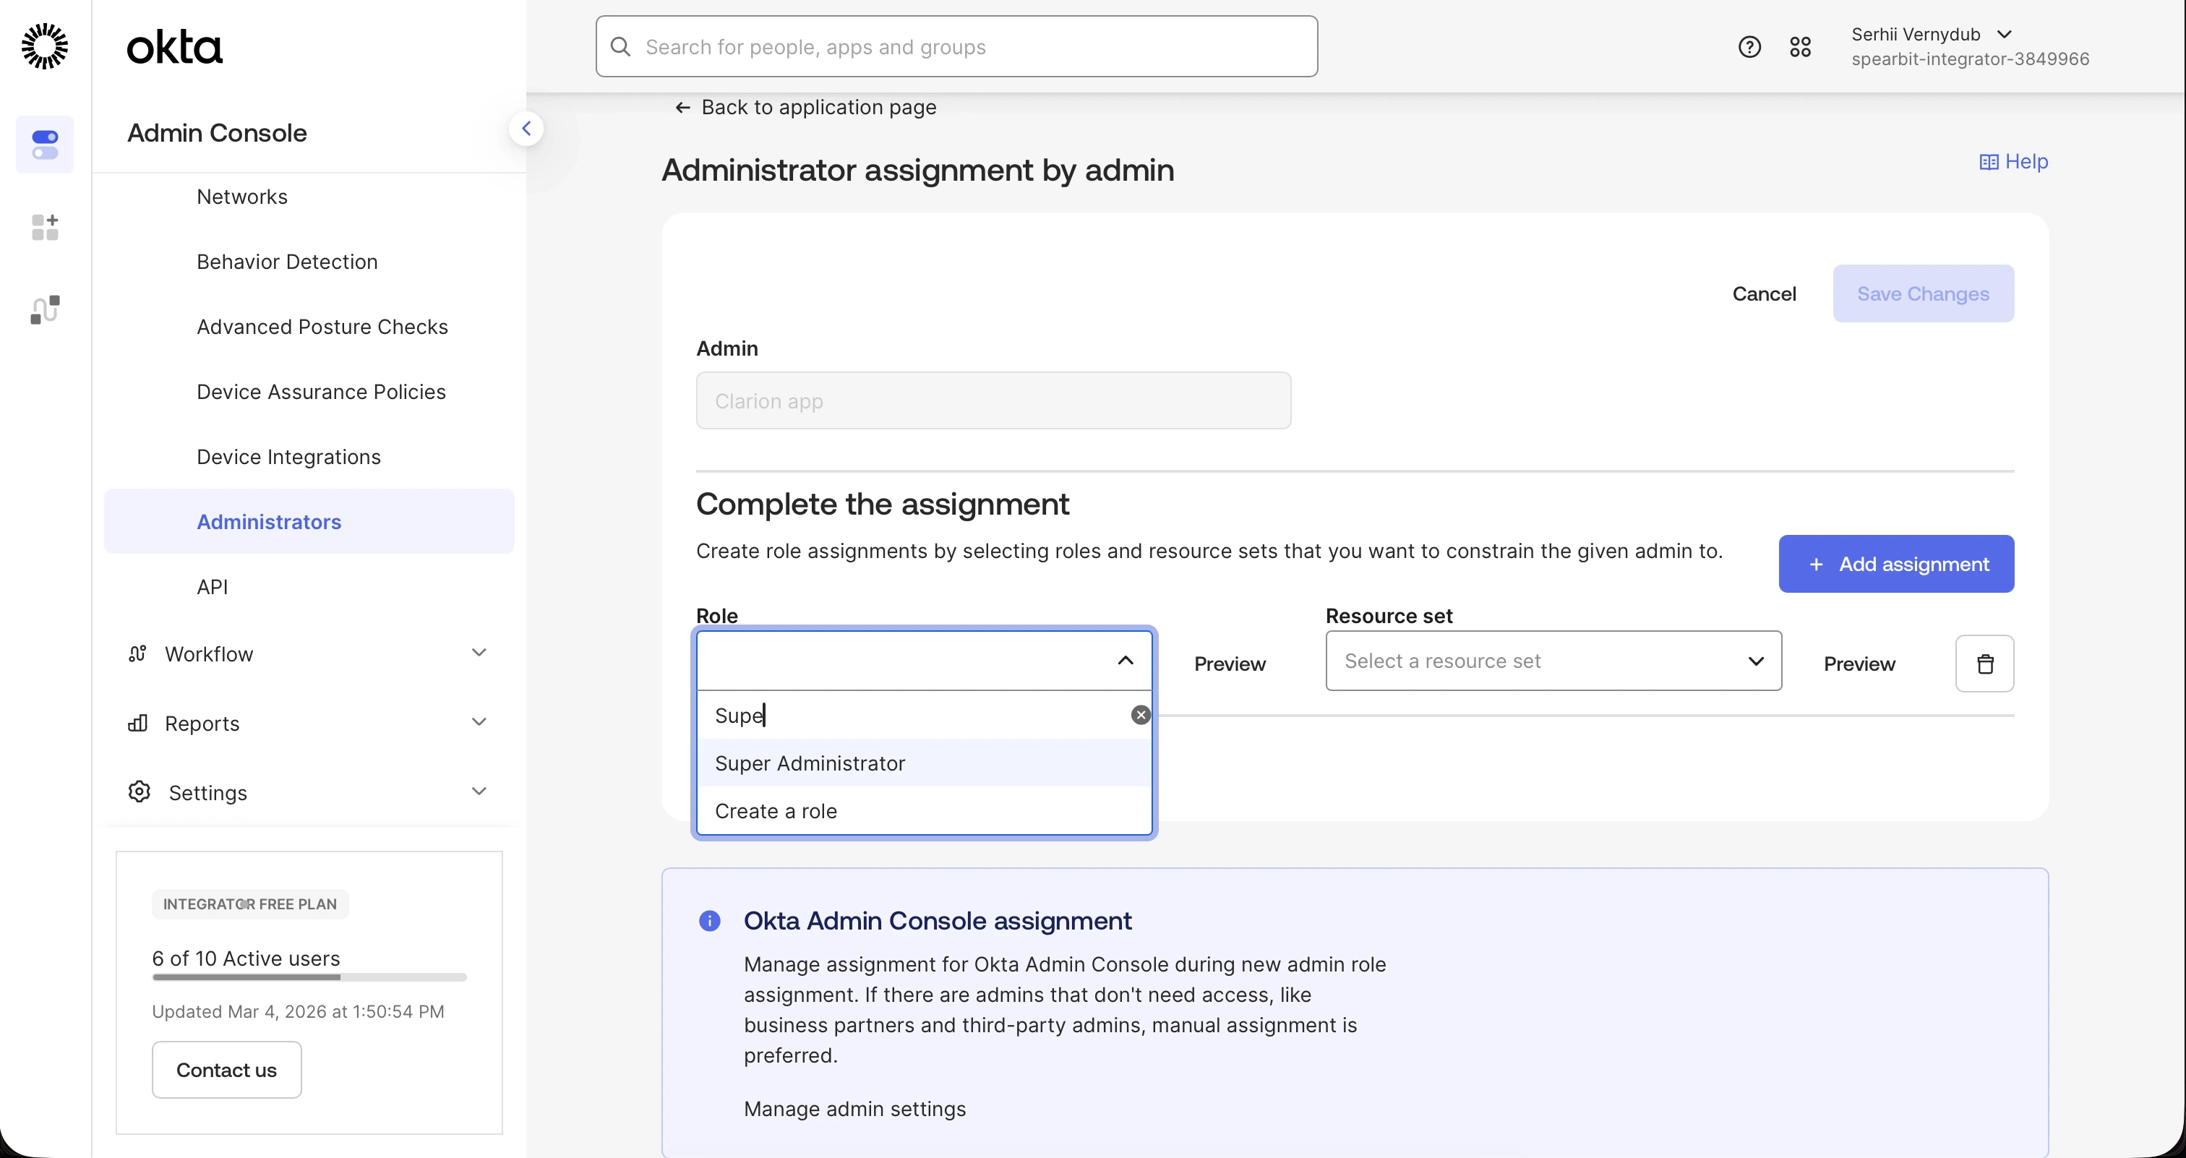This screenshot has width=2186, height=1158.
Task: Delete assignment row with trash icon
Action: tap(1984, 664)
